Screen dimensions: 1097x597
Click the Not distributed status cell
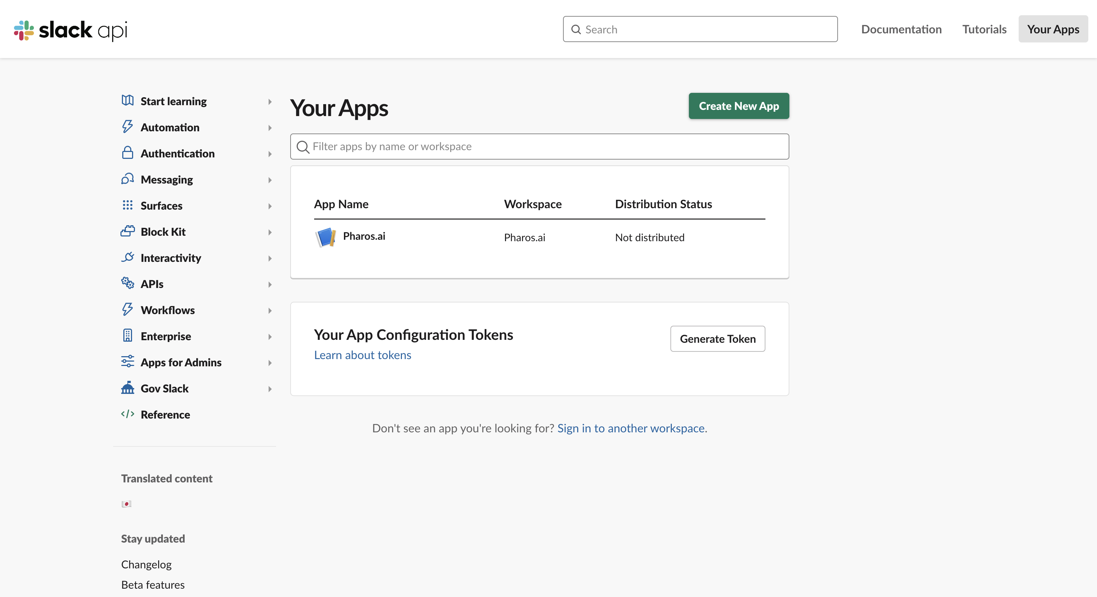click(x=649, y=237)
